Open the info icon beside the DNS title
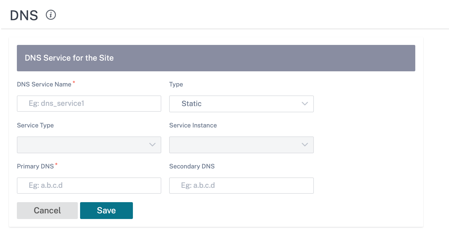This screenshot has width=449, height=251. click(51, 15)
